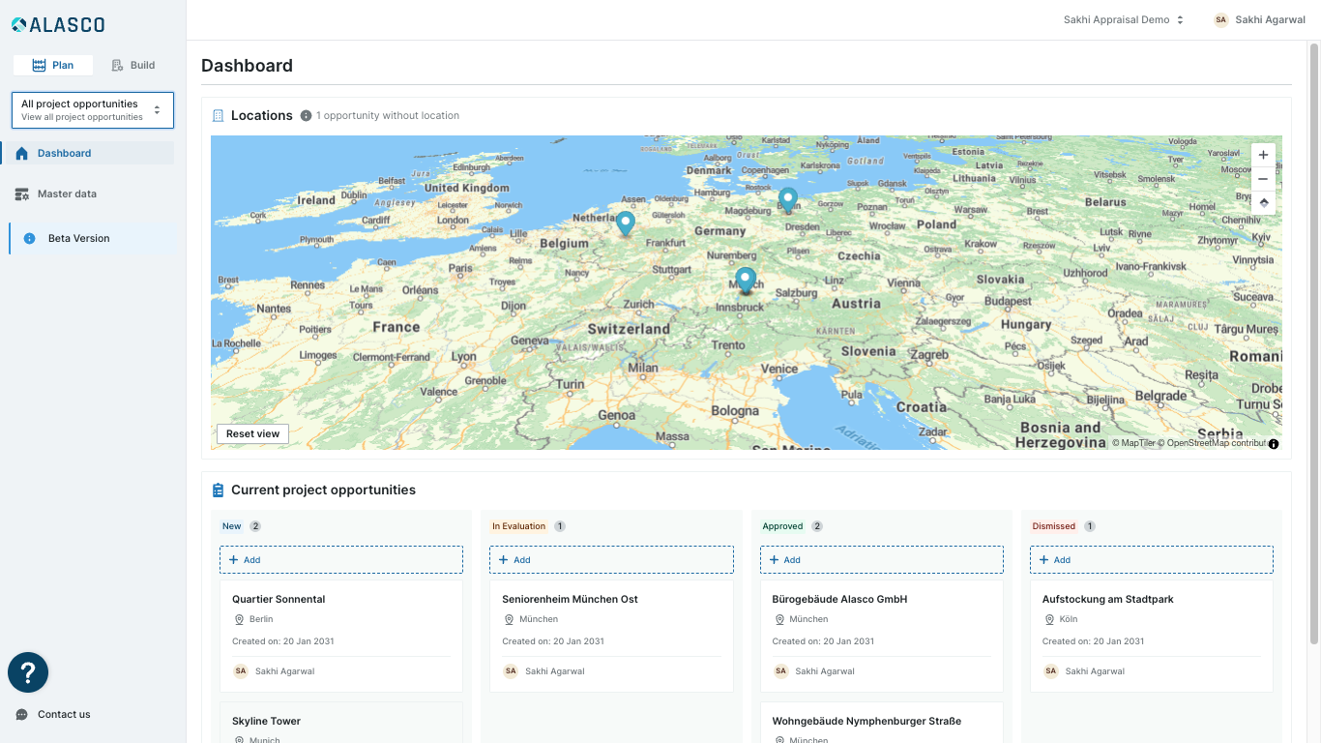Zoom out on the locations map
The width and height of the screenshot is (1321, 743).
(x=1263, y=179)
